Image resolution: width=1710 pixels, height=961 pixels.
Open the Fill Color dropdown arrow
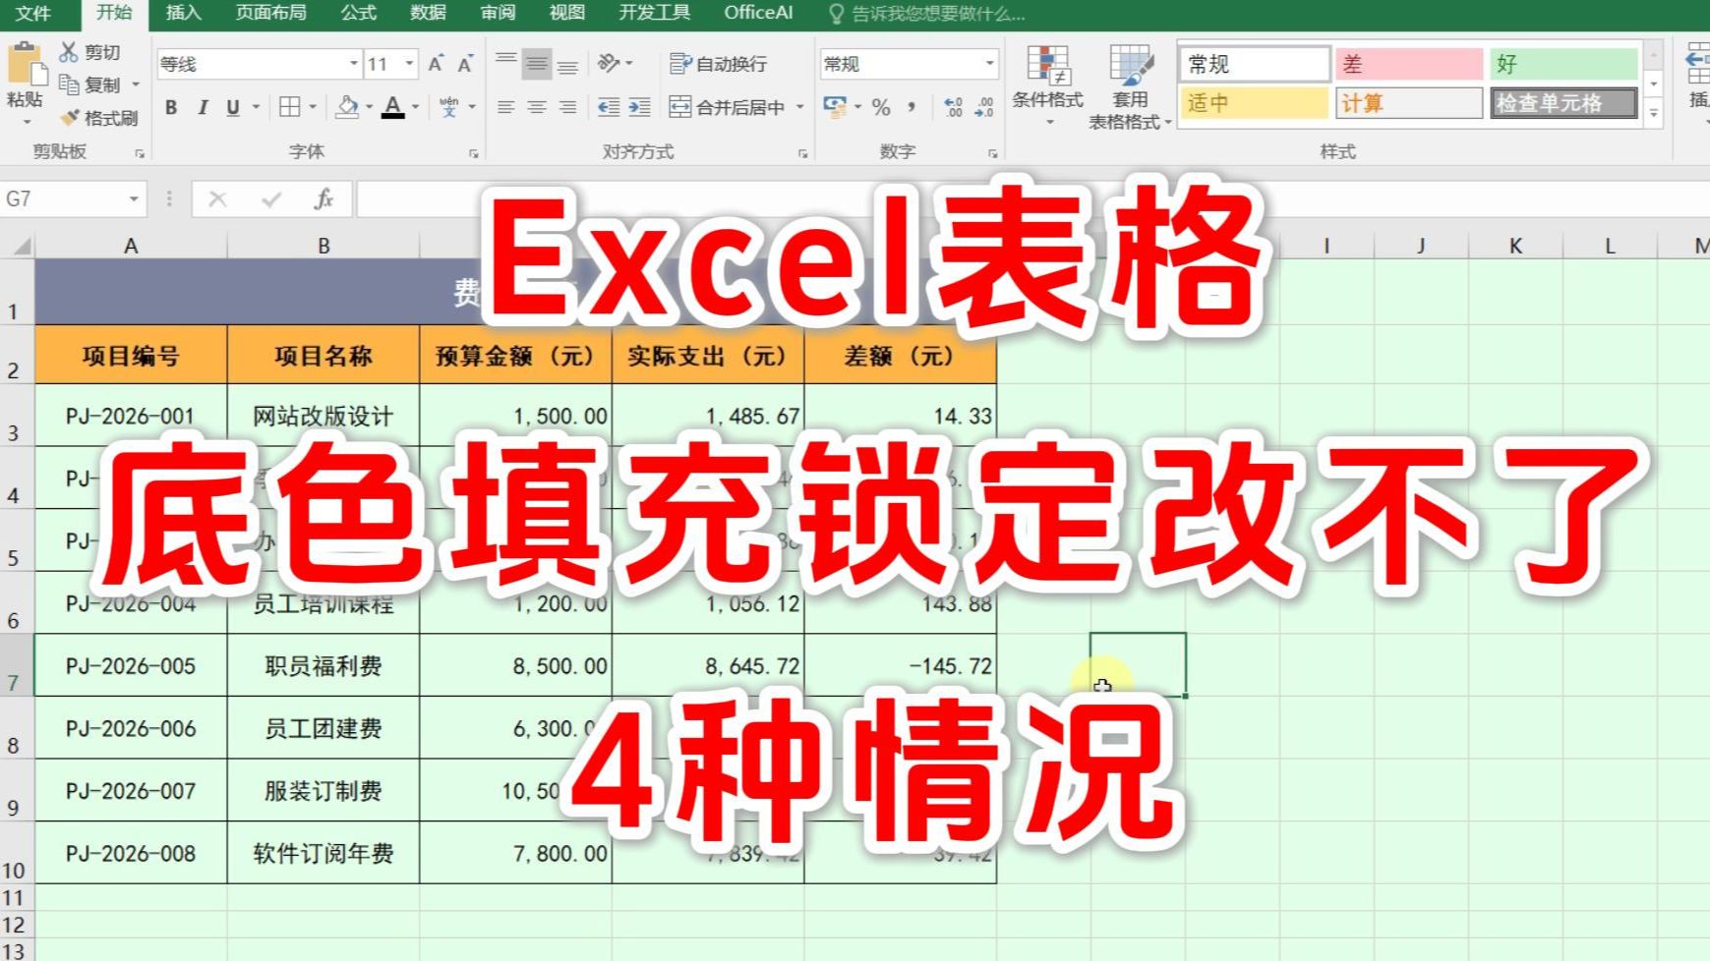tap(370, 107)
